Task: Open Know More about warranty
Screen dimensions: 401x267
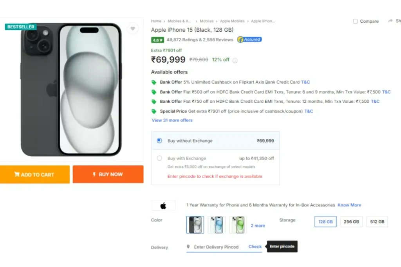Action: tap(349, 205)
